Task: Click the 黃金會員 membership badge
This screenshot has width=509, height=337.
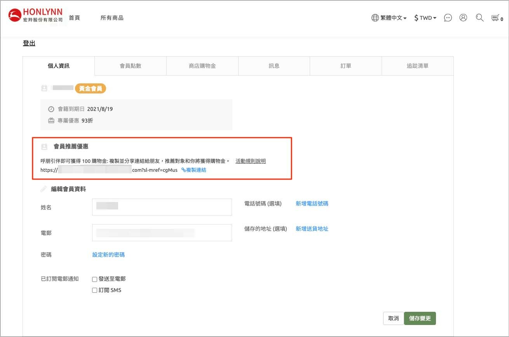Action: [x=90, y=88]
